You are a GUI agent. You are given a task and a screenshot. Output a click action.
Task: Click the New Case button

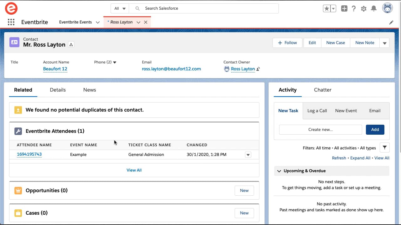336,43
